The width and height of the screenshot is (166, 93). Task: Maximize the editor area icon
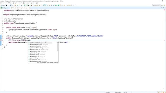164,8
